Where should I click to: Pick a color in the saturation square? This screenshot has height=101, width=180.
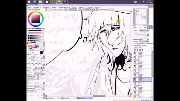point(36,19)
